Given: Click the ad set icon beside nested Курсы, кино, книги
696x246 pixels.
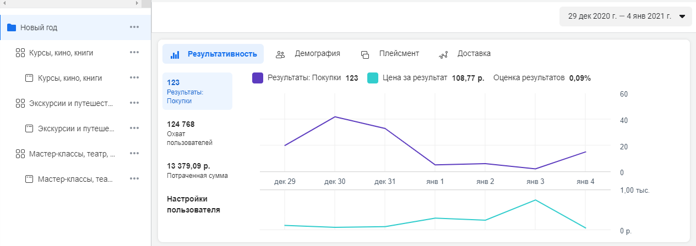Looking at the screenshot, I should [x=30, y=78].
